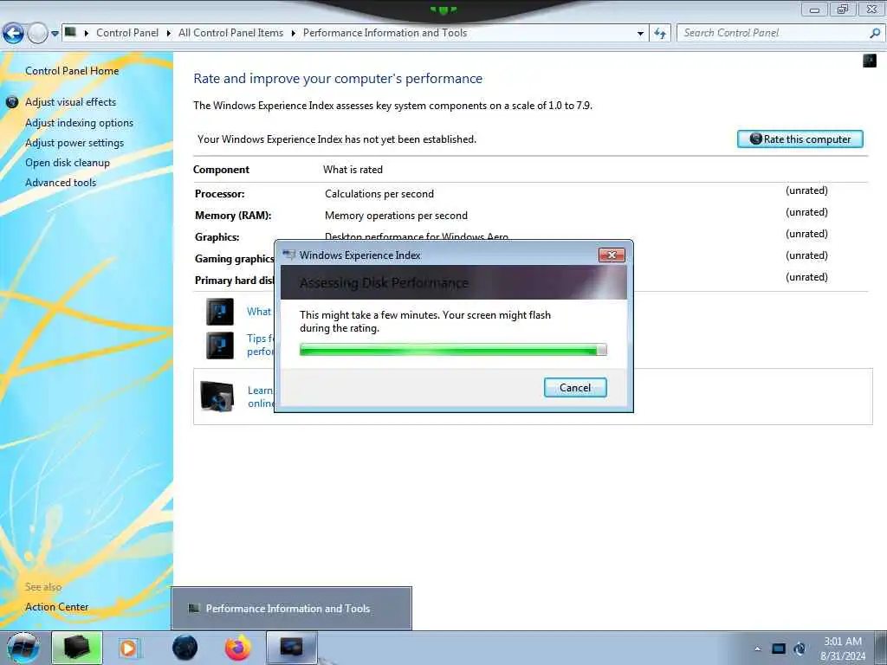Click the shield icon on Rate this computer
This screenshot has height=665, width=887.
(x=755, y=139)
